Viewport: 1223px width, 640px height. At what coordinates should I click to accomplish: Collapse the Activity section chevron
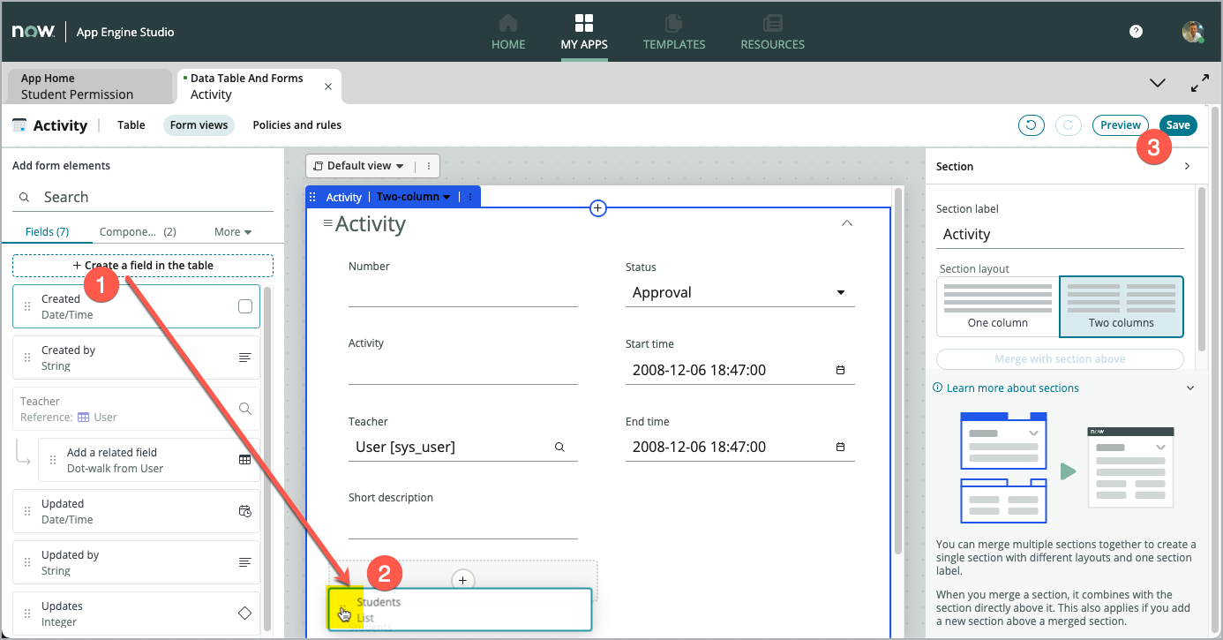[x=847, y=223]
